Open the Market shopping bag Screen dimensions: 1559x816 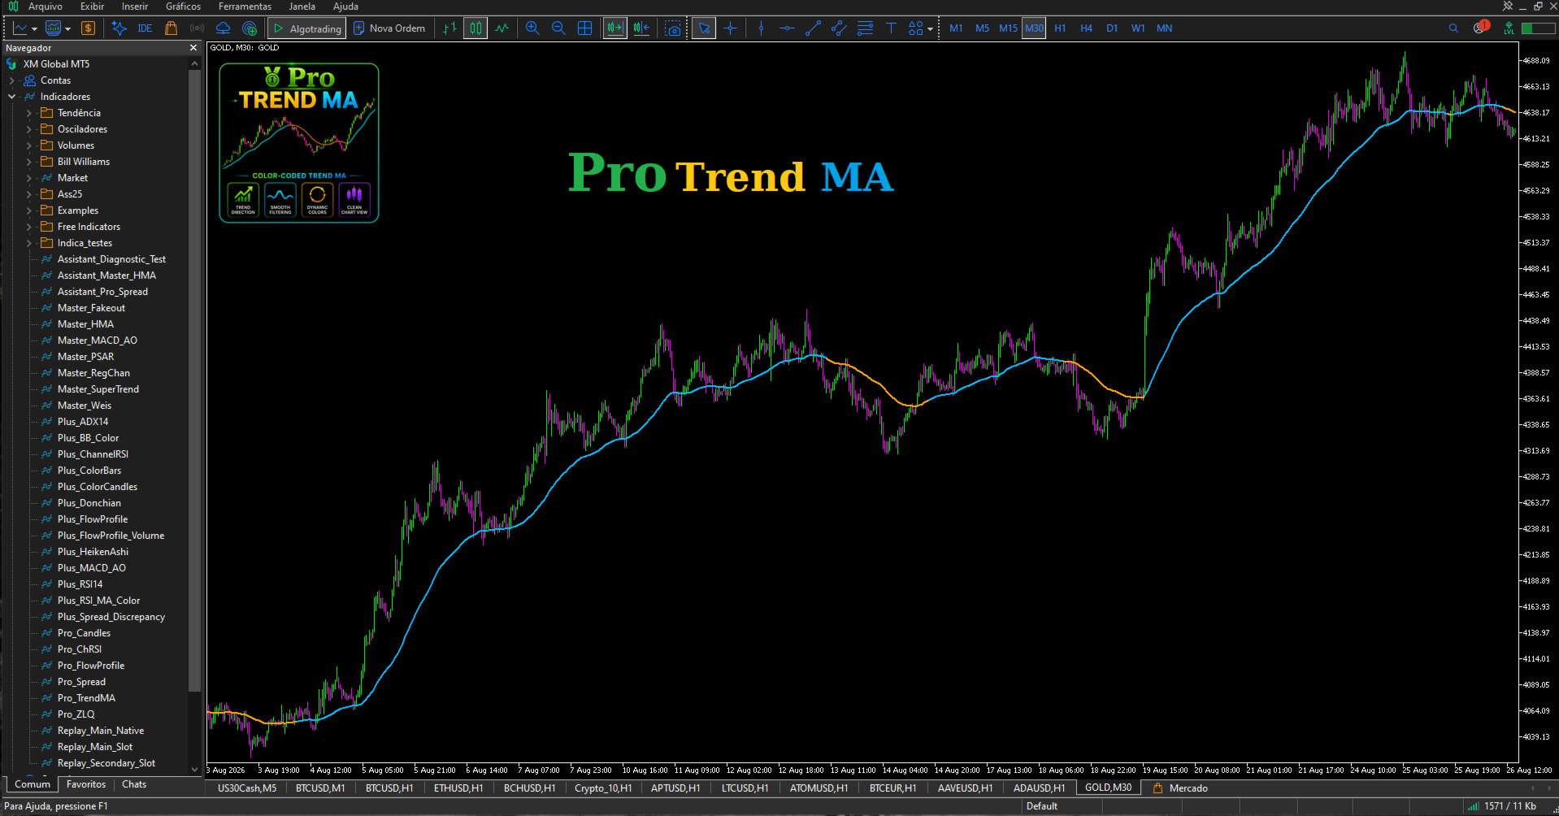tap(171, 28)
